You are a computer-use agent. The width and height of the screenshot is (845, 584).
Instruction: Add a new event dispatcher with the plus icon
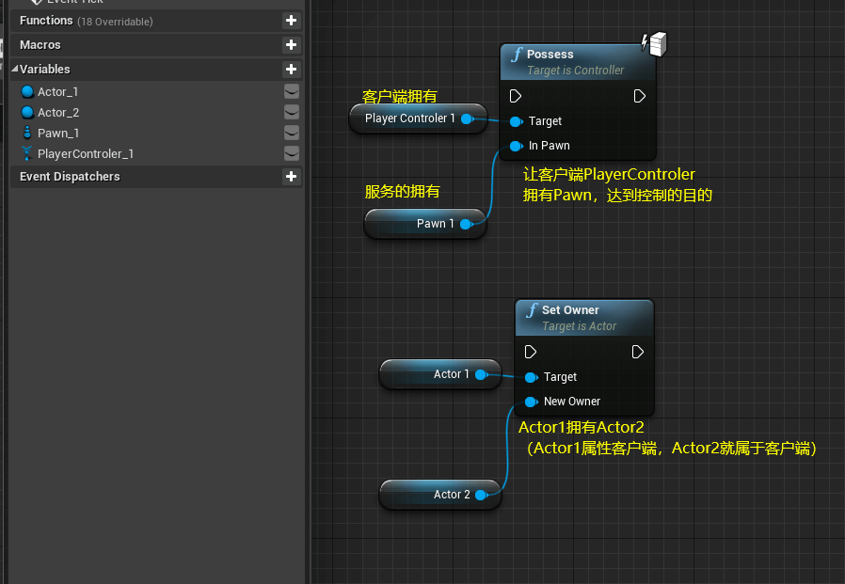291,176
